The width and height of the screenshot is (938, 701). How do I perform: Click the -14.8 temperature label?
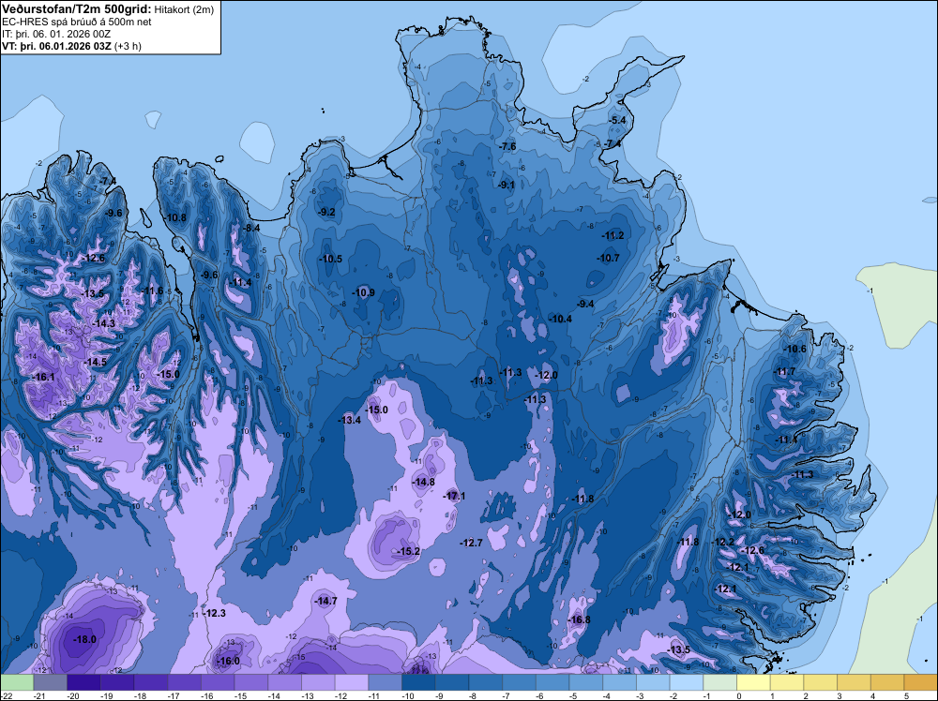pos(424,482)
